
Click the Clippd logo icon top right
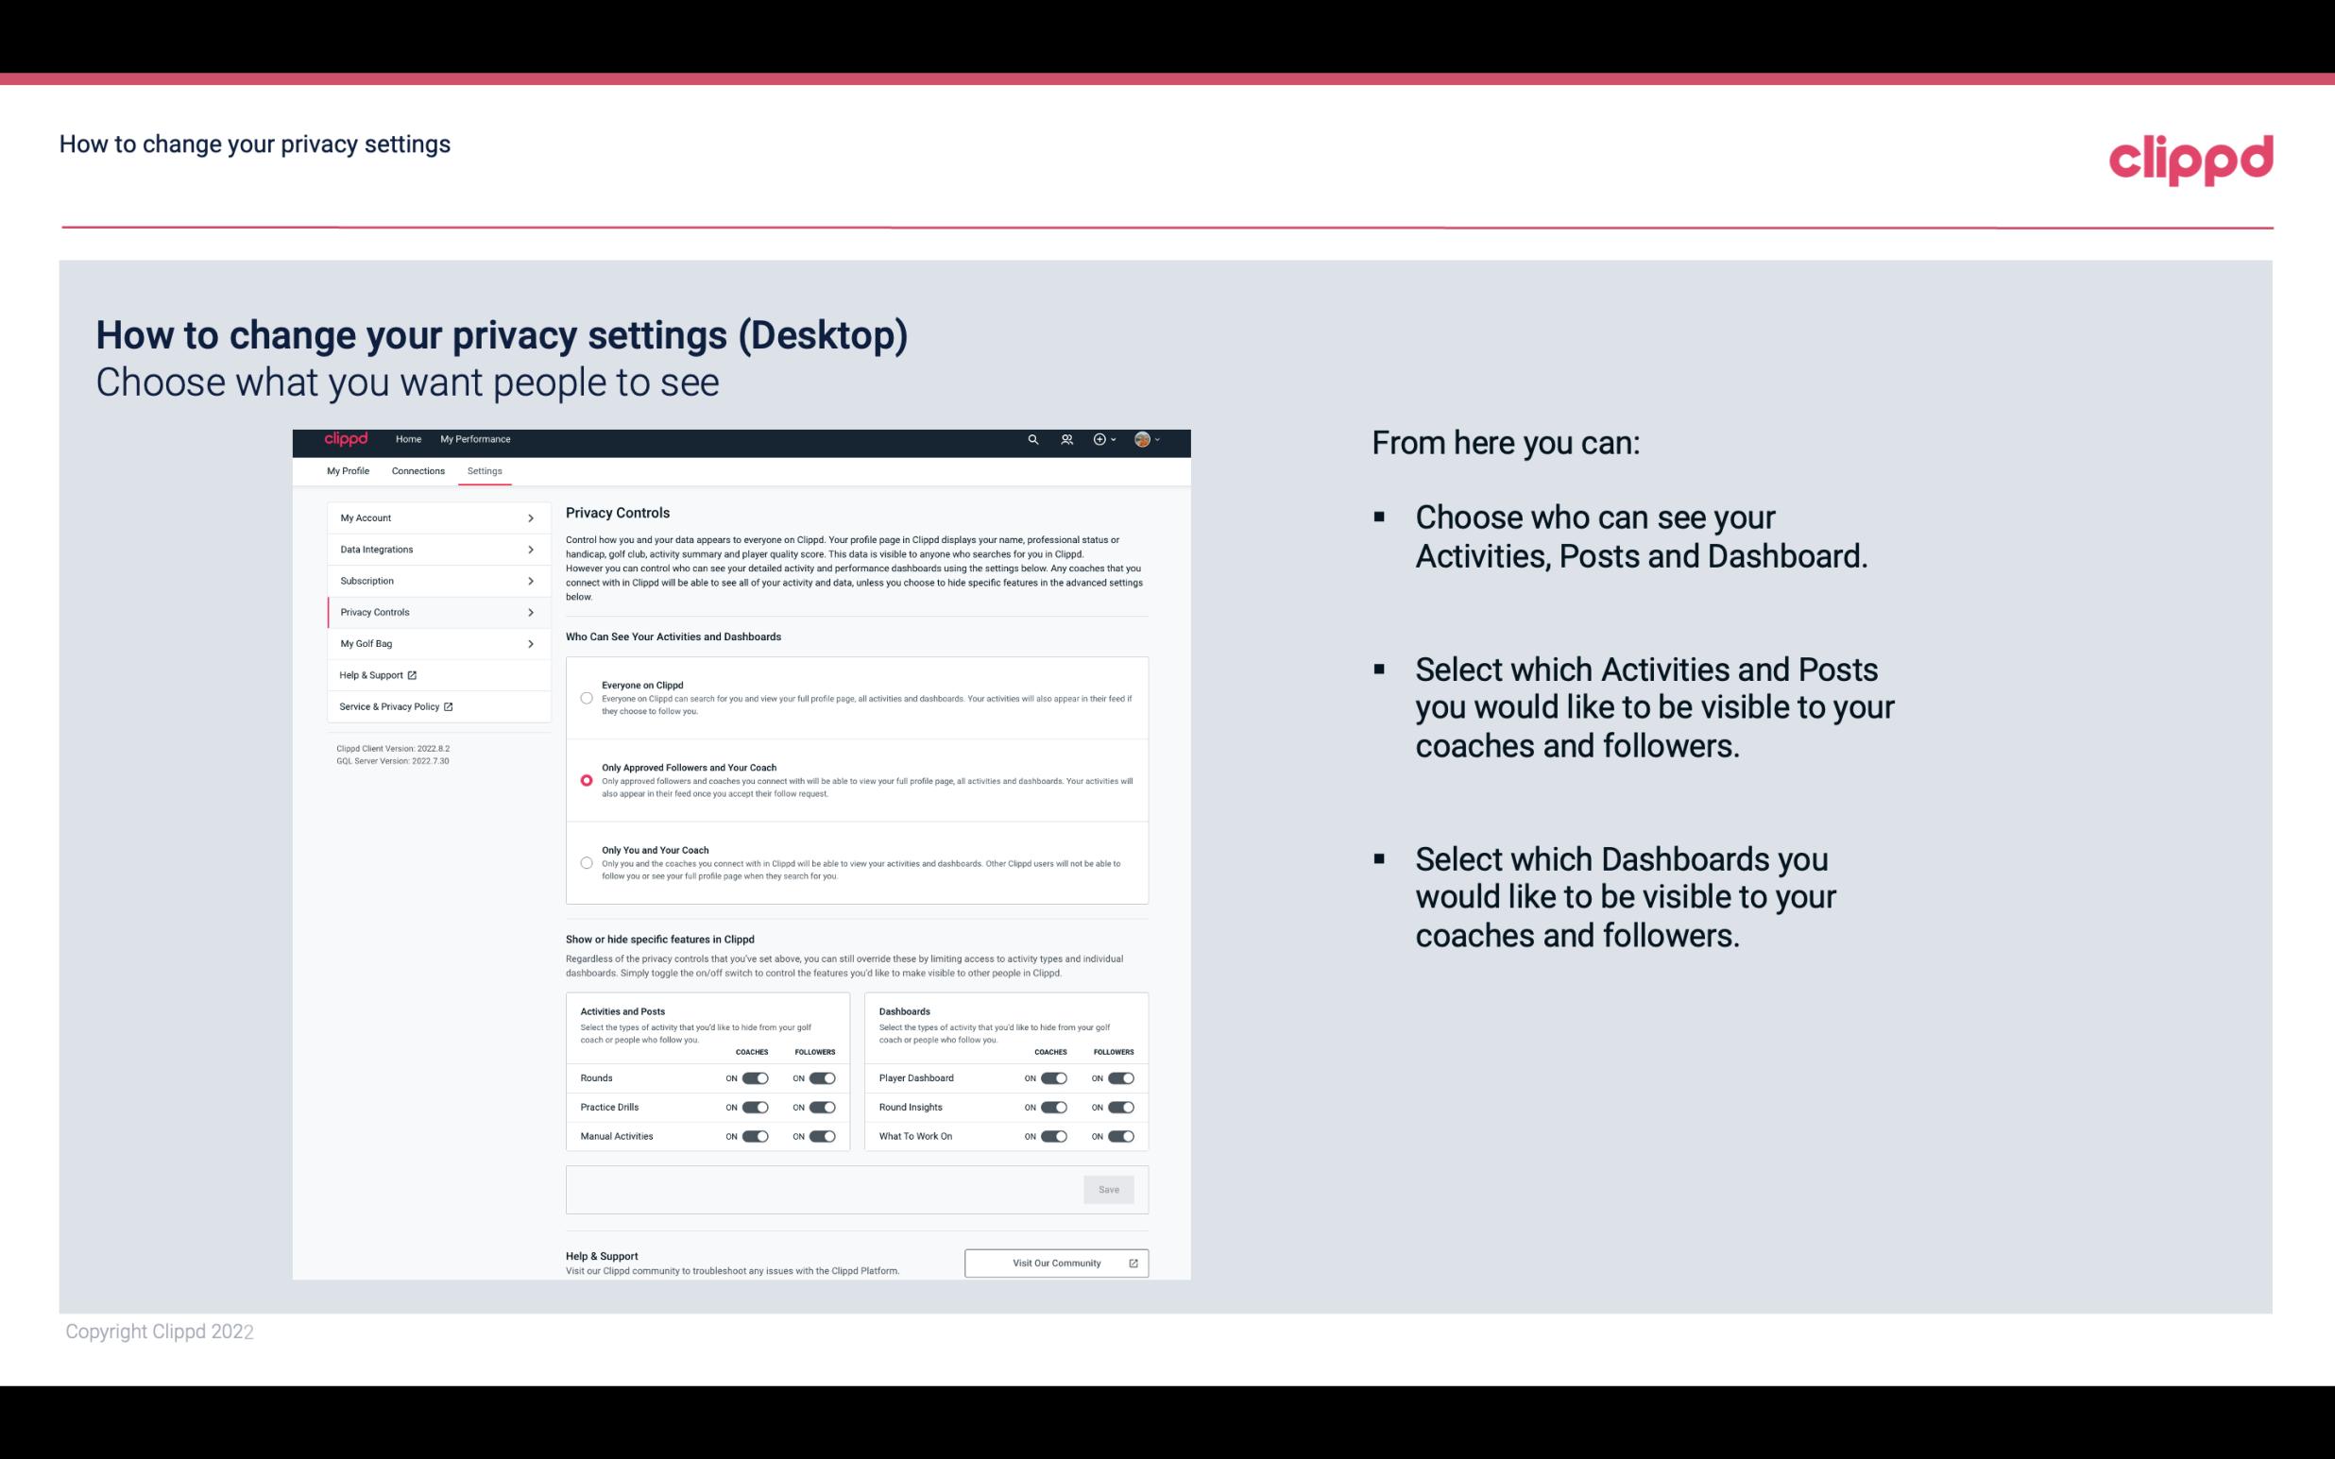2190,160
